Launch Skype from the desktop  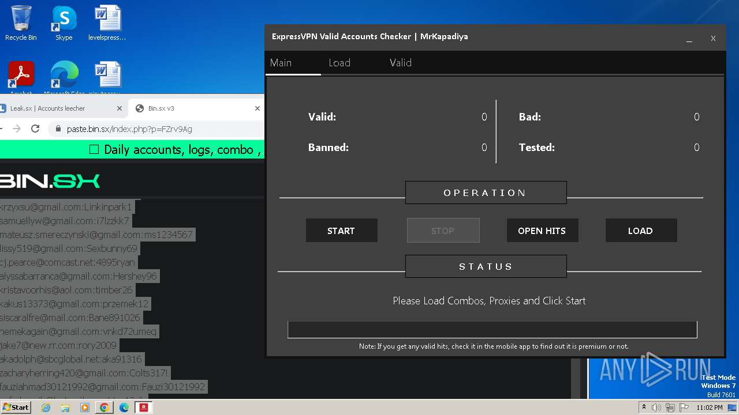64,23
